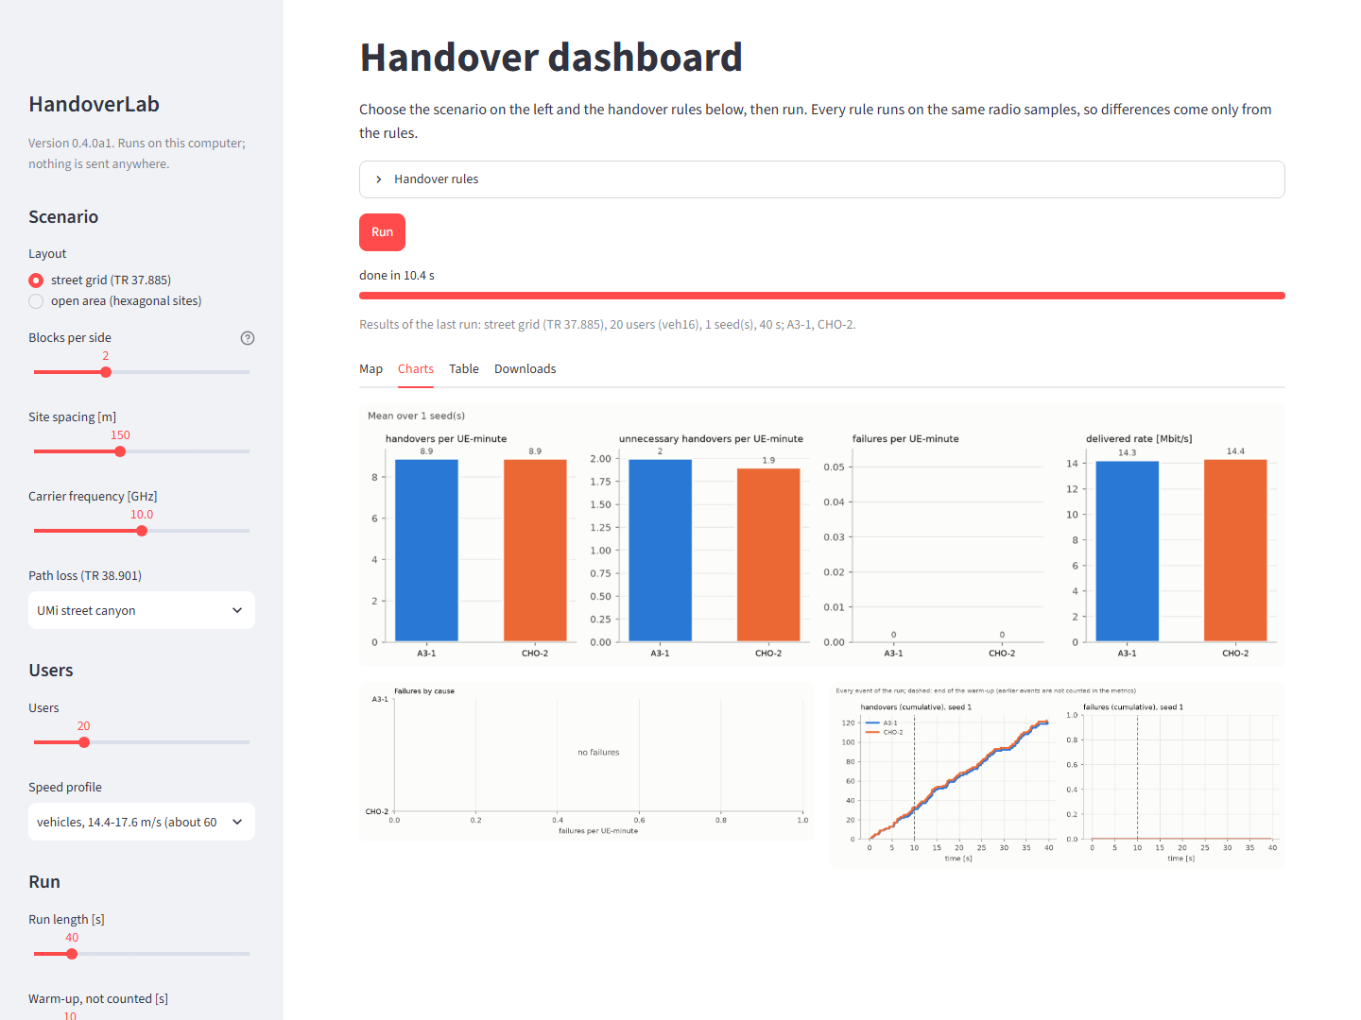Click the 'failures (cumulative), seed 1' chart title
The width and height of the screenshot is (1361, 1020).
tap(1133, 707)
